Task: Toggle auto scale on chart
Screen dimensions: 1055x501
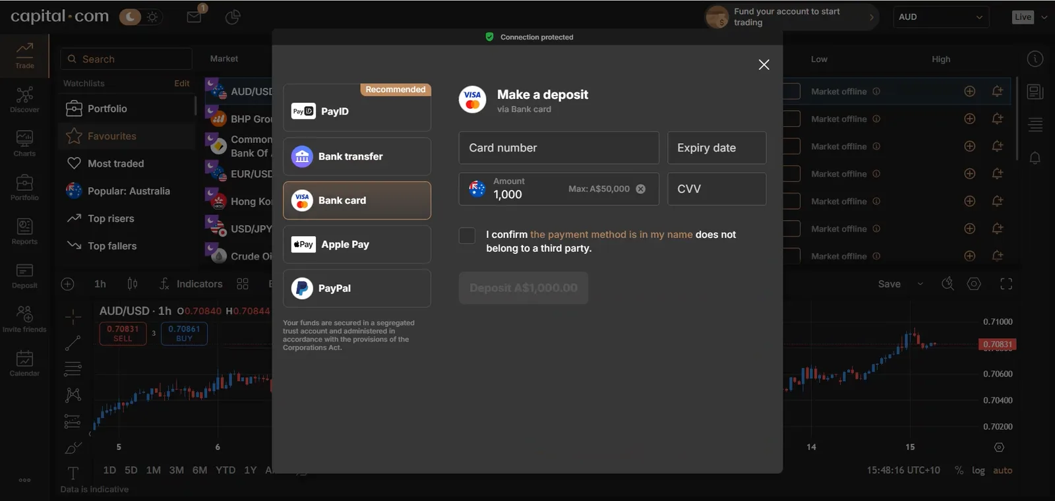Action: point(1003,470)
